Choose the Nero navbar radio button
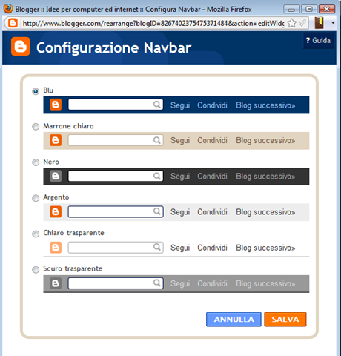This screenshot has width=341, height=356. pos(36,162)
